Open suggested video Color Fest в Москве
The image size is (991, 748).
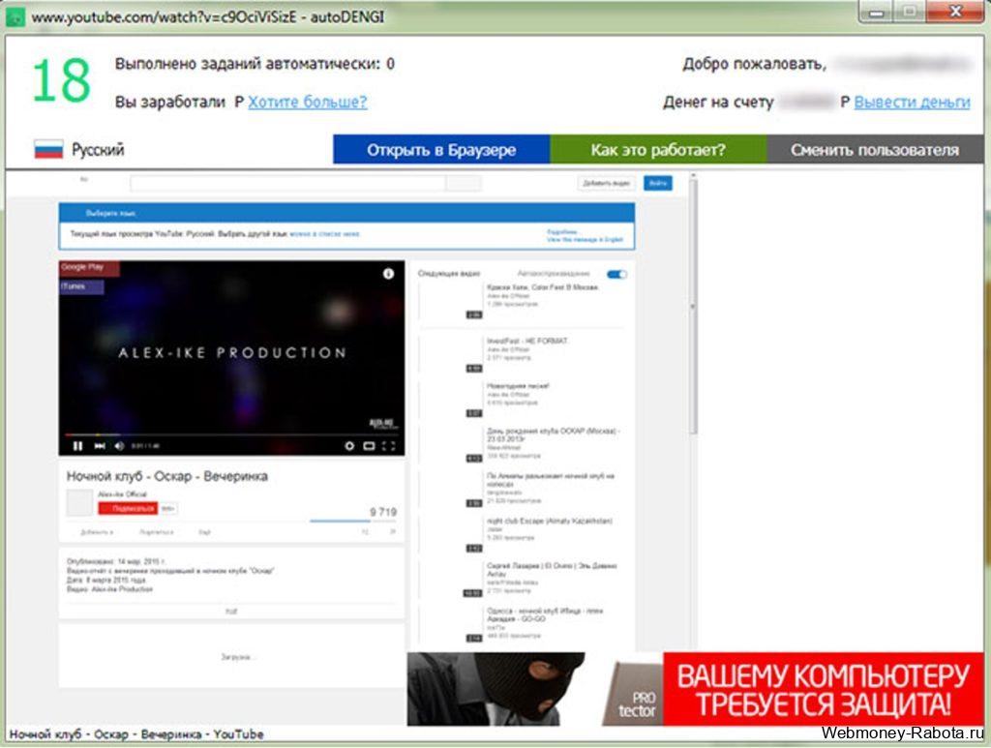tap(542, 286)
